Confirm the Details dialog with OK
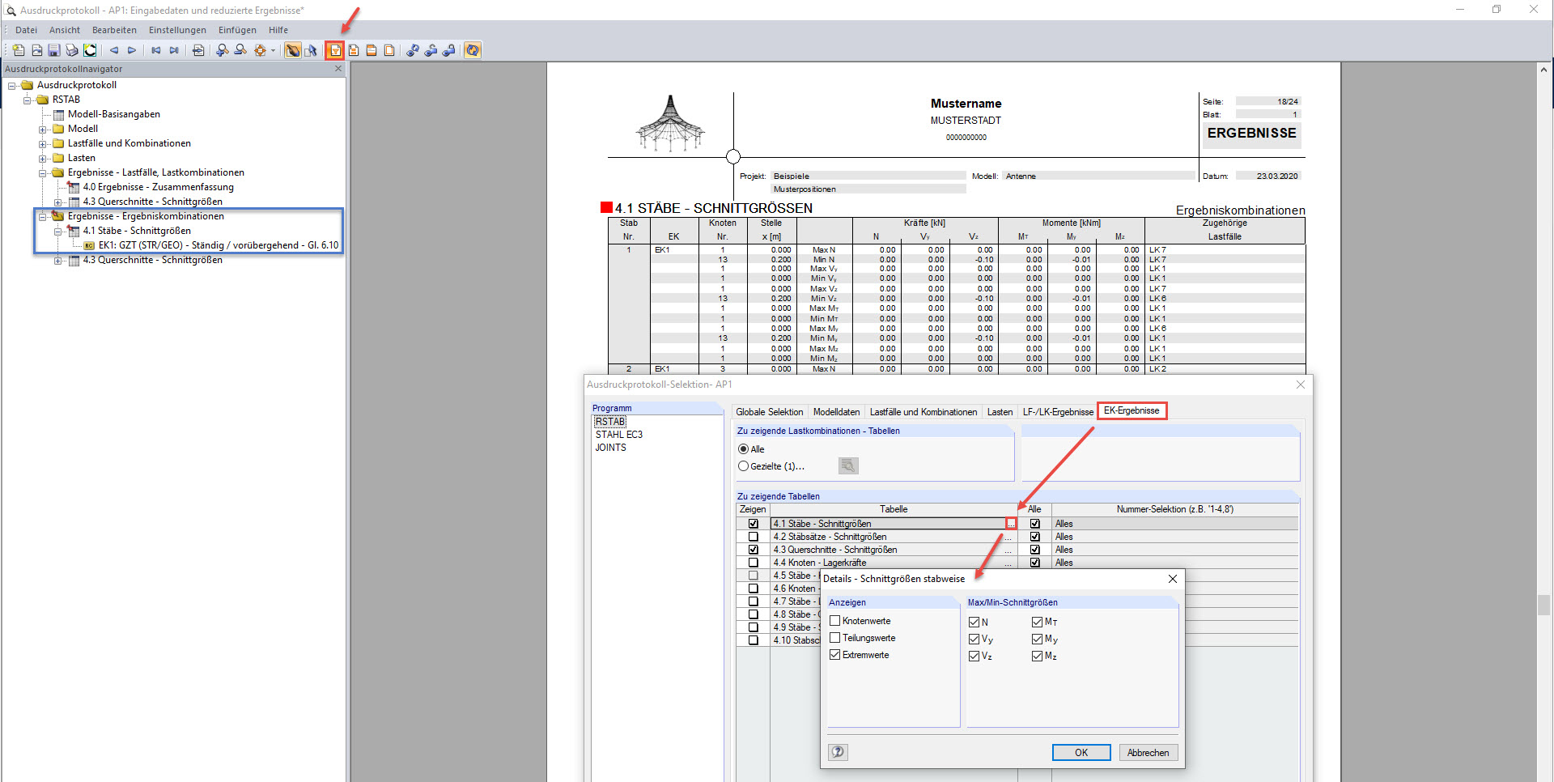This screenshot has height=782, width=1554. [1081, 752]
